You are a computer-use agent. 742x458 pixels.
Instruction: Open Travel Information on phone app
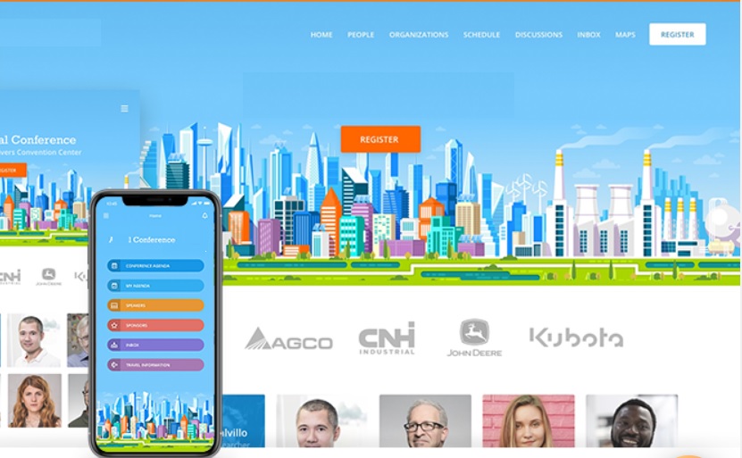(x=155, y=365)
